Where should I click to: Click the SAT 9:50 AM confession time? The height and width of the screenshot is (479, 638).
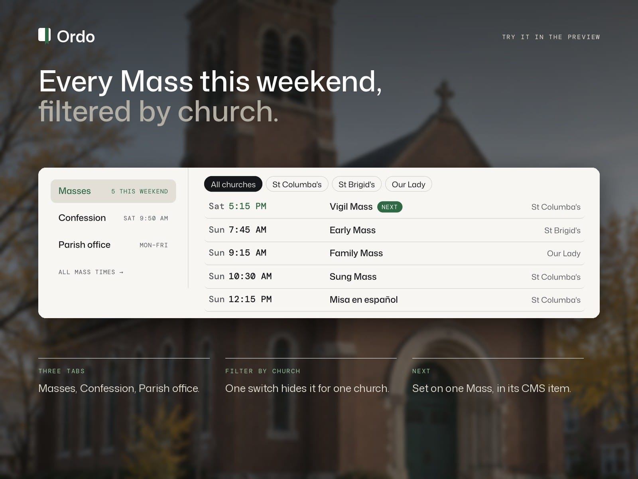[x=146, y=218]
